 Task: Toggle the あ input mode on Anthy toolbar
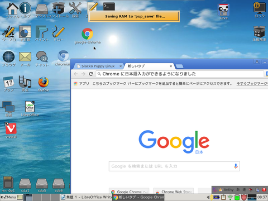[x=238, y=190]
